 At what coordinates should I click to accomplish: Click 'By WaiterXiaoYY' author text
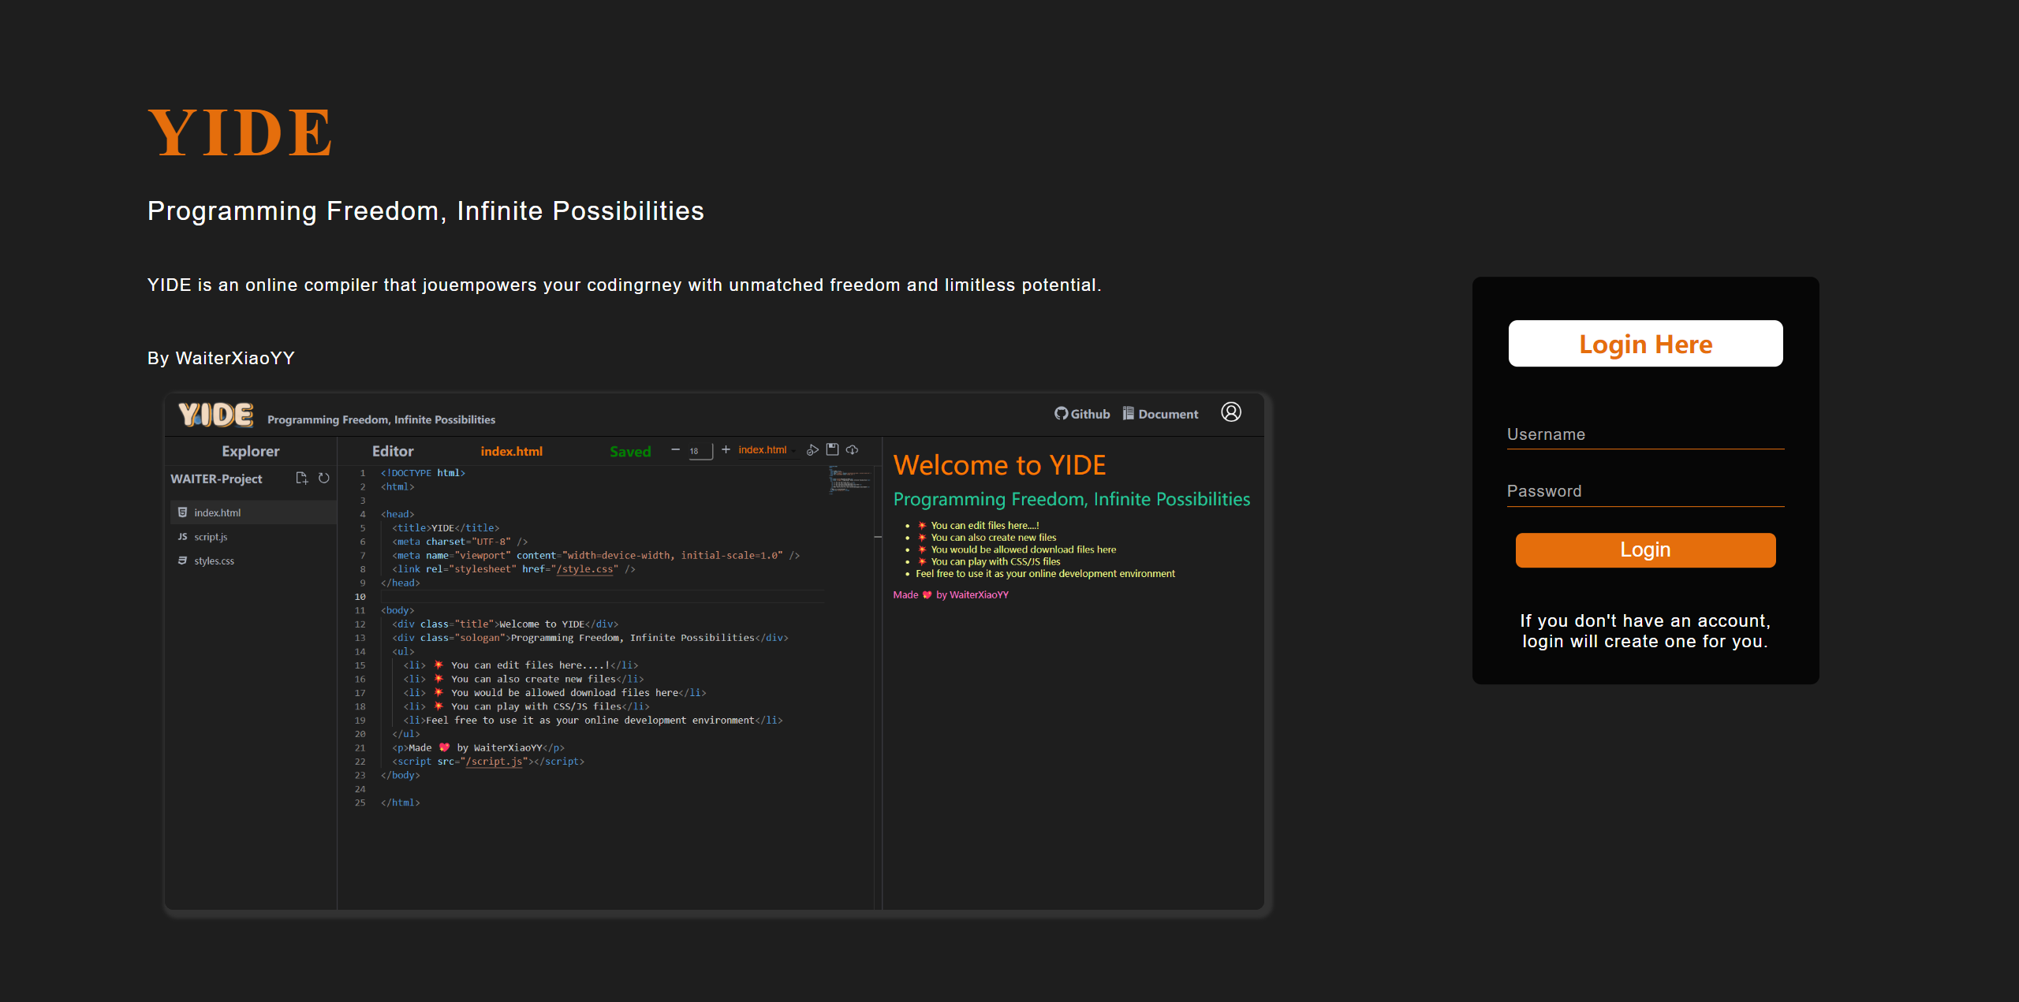[221, 358]
